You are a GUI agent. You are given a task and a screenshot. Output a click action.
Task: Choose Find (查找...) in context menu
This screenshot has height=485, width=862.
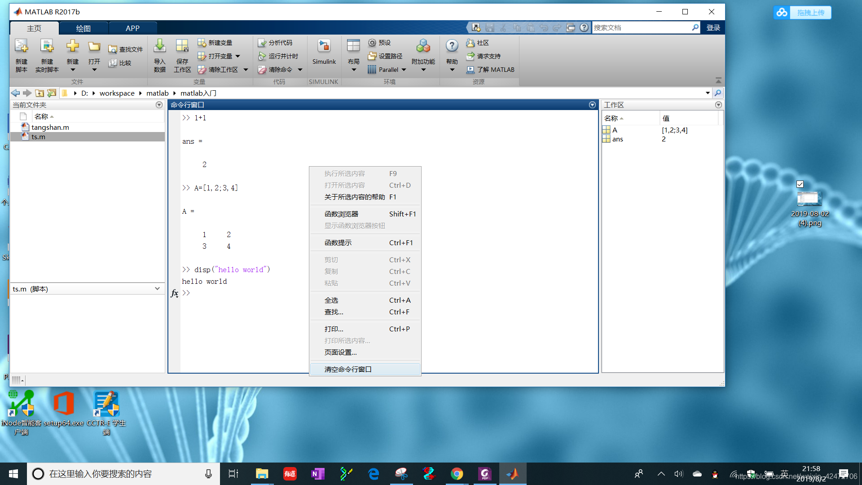coord(365,312)
